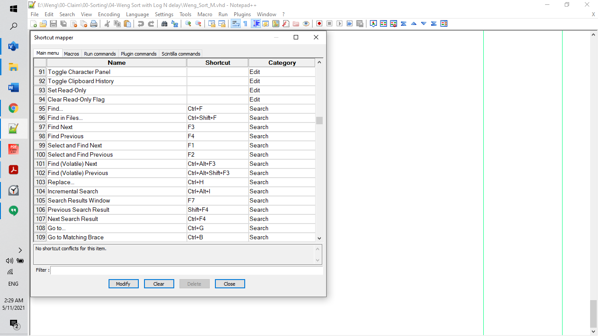Viewport: 598px width, 336px height.
Task: Open Find with the binoculars icon
Action: (x=165, y=24)
